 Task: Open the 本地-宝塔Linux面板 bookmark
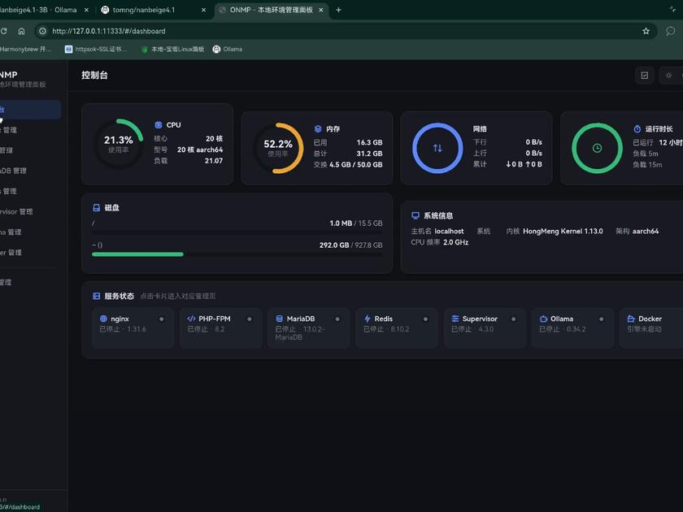[173, 50]
